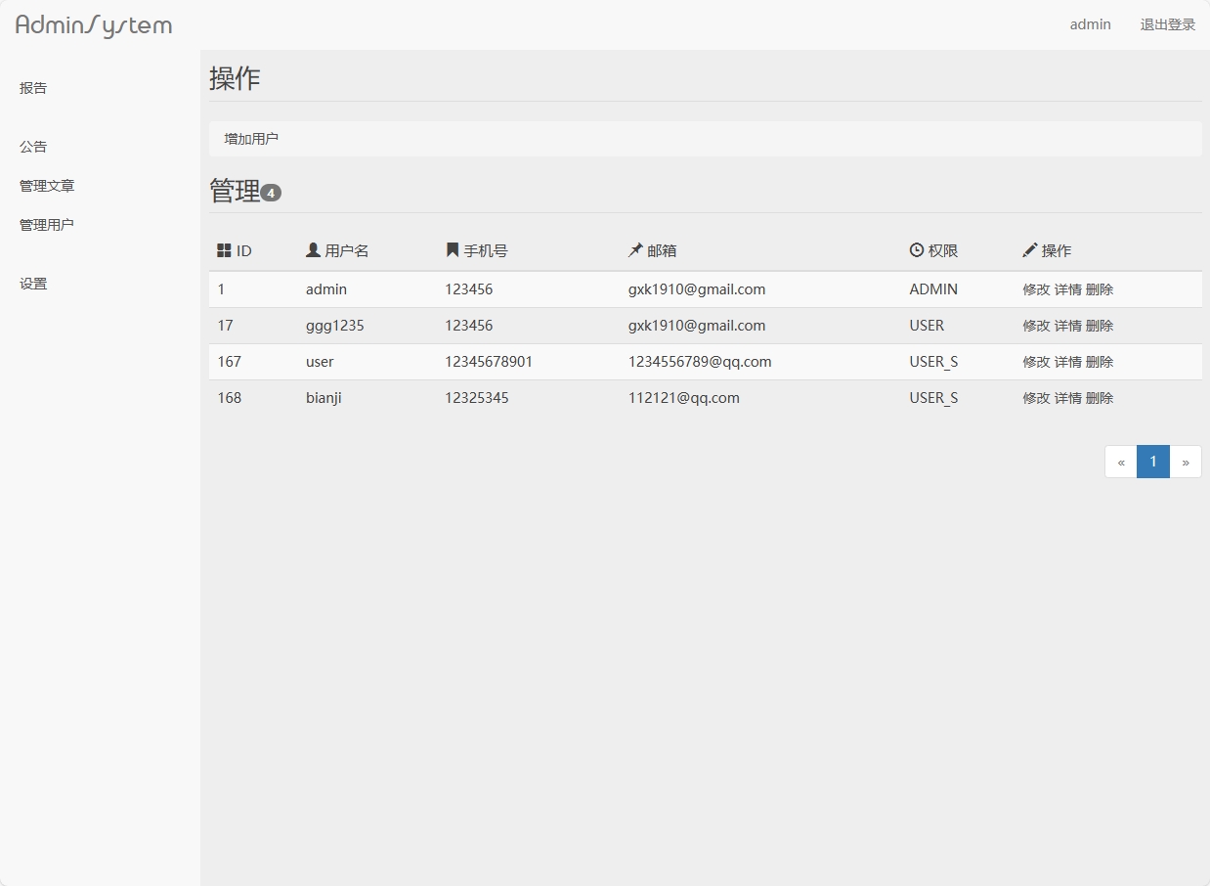
Task: Click 退出登录 at the top right
Action: pyautogui.click(x=1167, y=24)
